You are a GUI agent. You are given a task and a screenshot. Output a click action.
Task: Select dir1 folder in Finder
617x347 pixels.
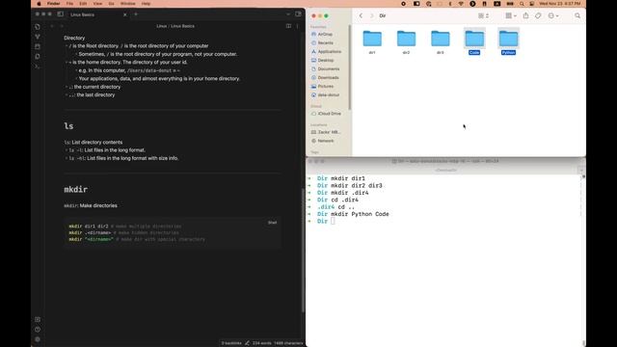click(x=372, y=42)
